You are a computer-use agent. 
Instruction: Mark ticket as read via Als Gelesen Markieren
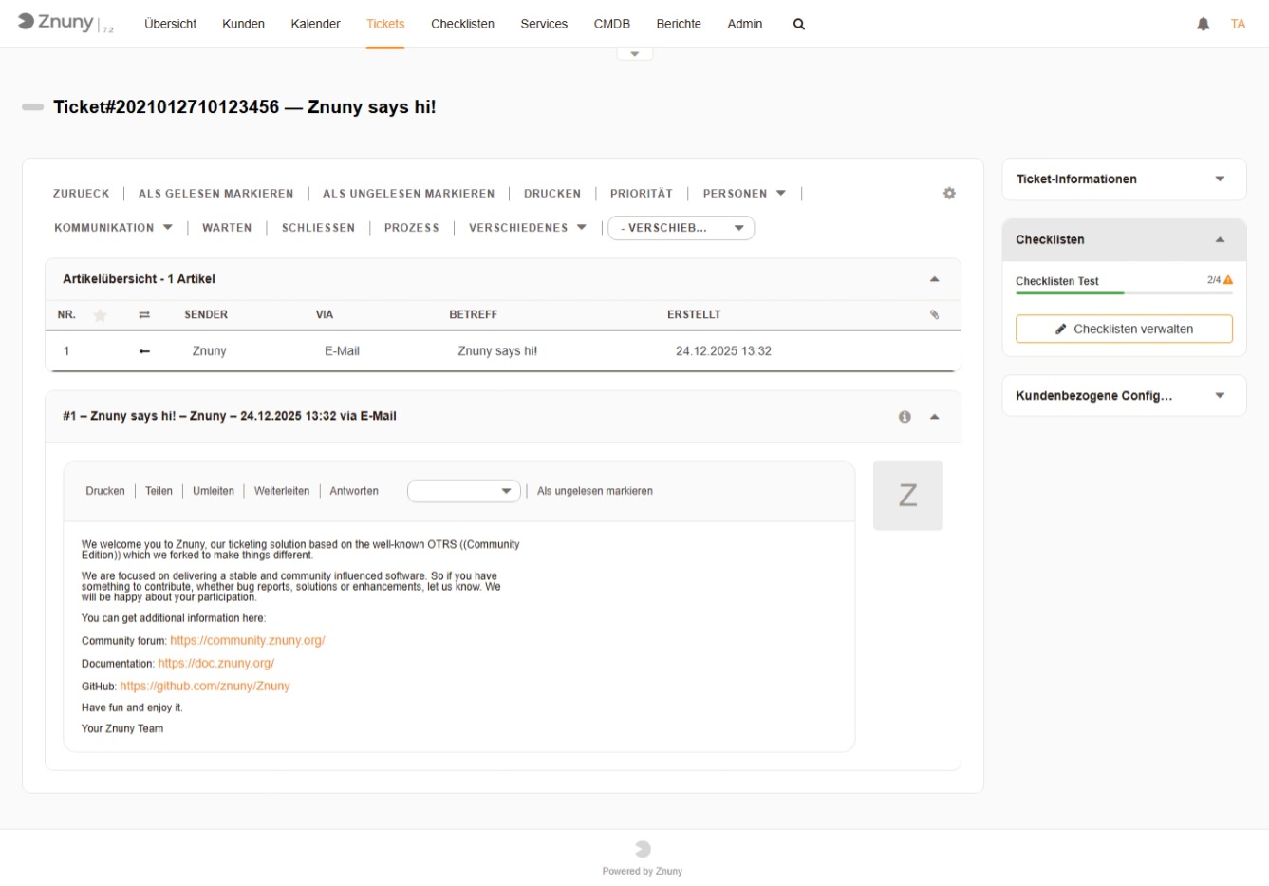coord(215,194)
